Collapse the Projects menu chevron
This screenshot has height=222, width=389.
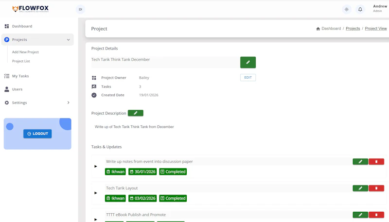(68, 40)
